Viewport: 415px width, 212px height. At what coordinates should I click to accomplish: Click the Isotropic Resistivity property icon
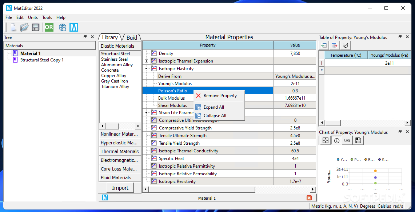coord(154,181)
